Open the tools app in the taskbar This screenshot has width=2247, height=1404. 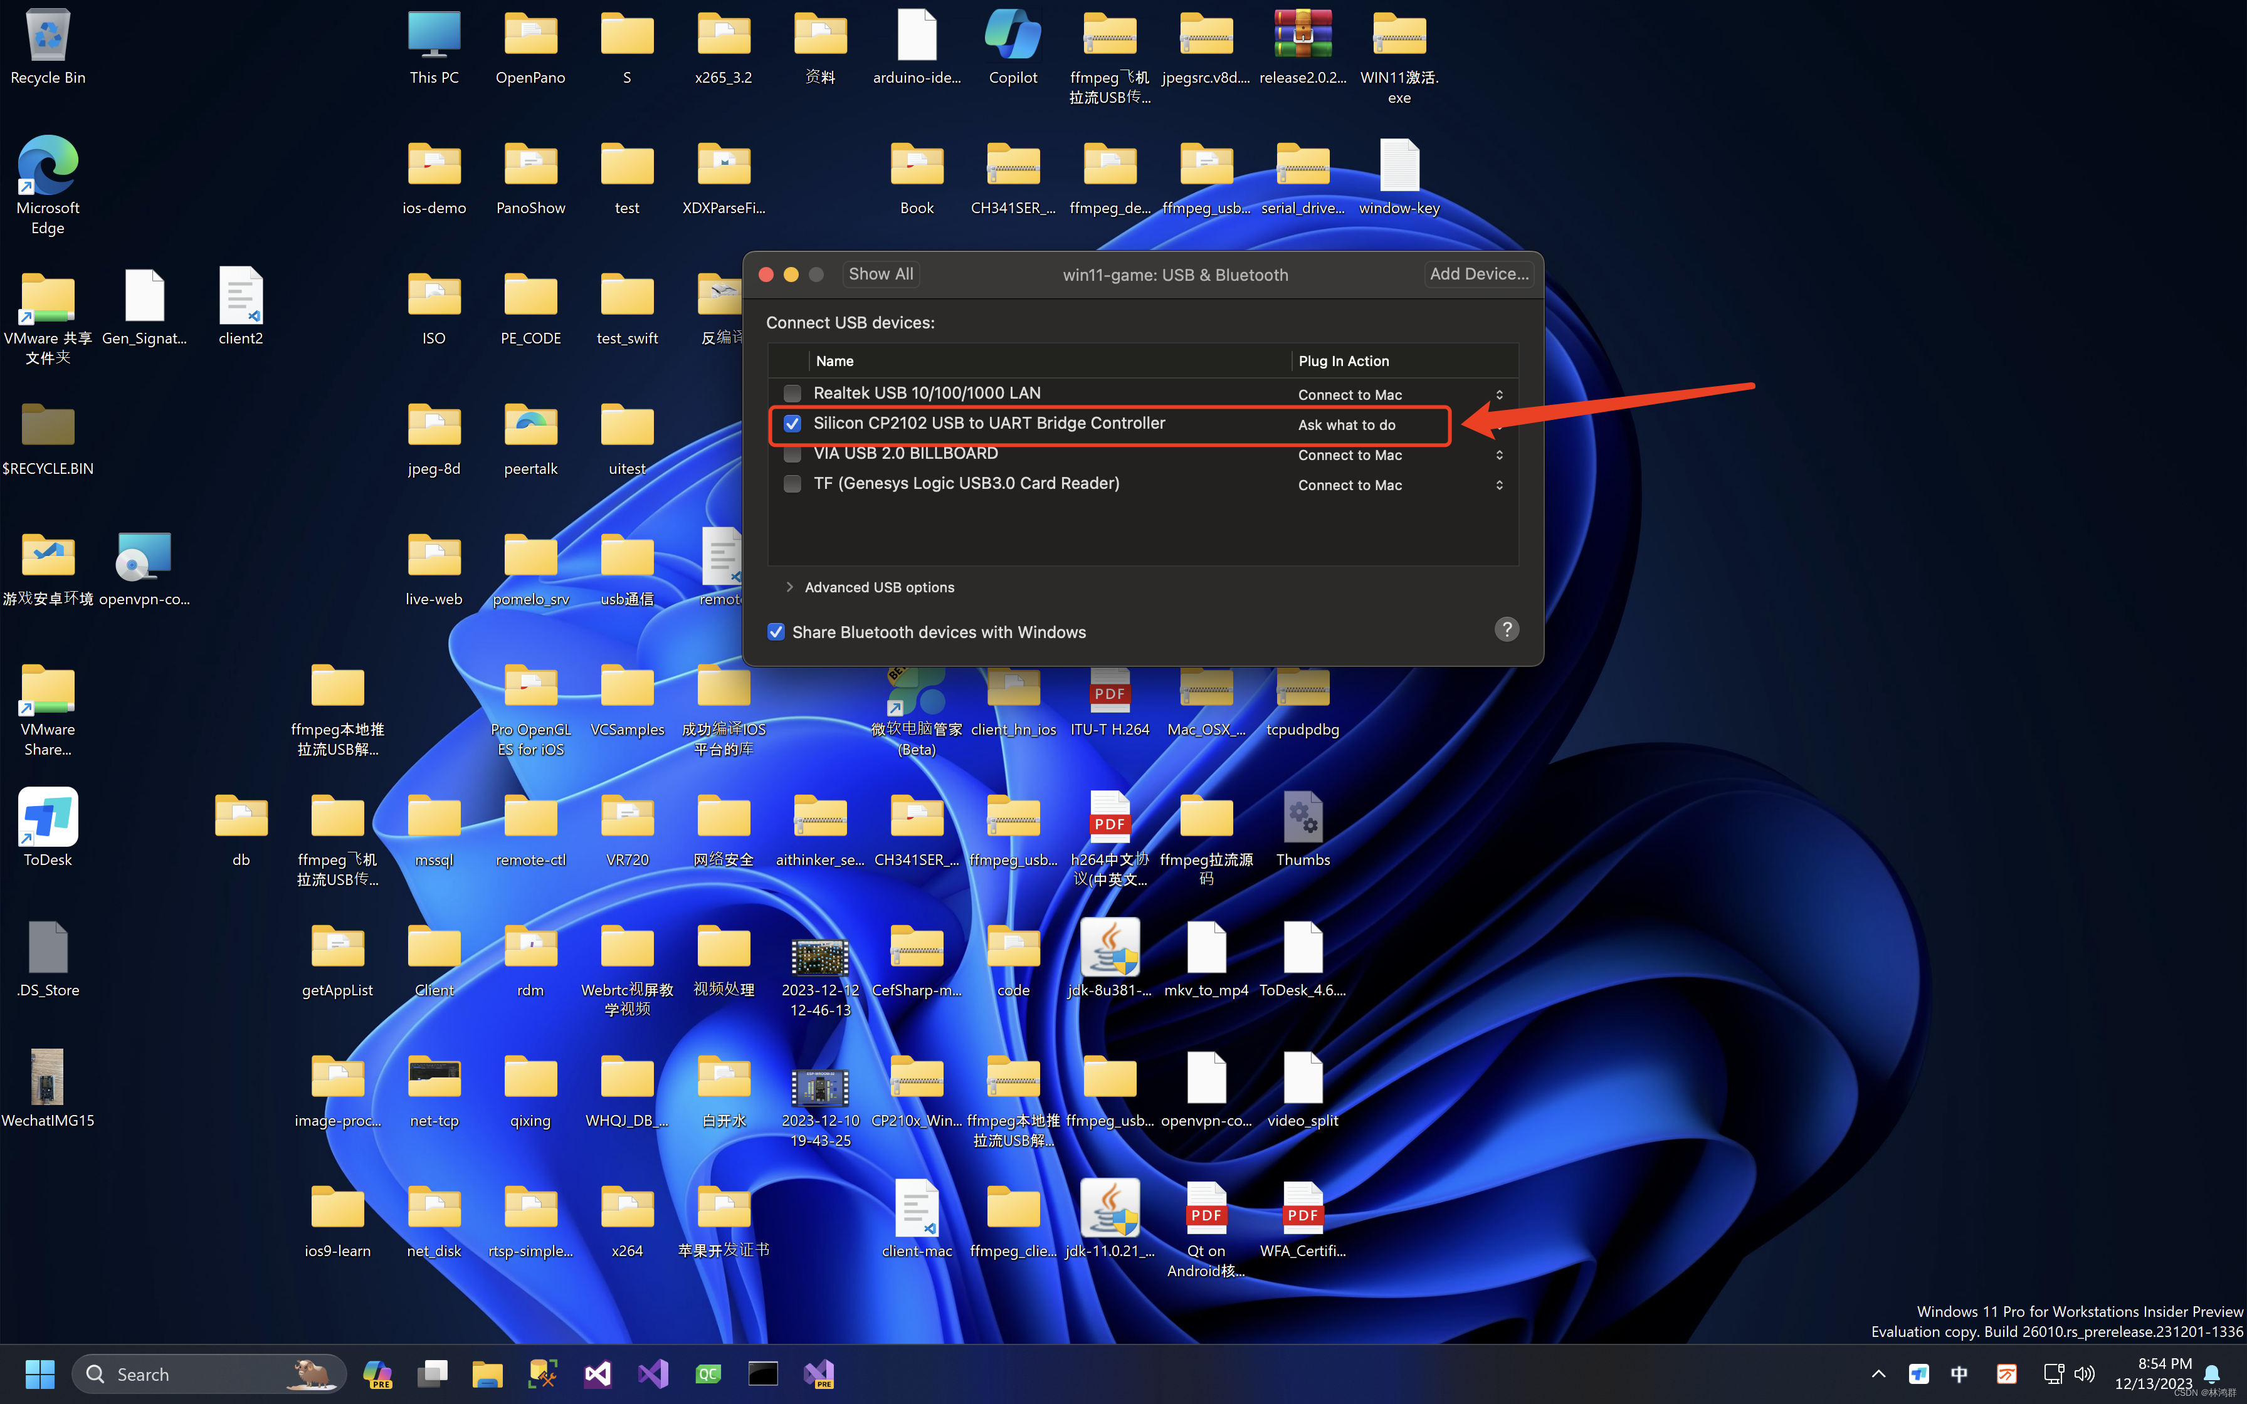[x=542, y=1375]
